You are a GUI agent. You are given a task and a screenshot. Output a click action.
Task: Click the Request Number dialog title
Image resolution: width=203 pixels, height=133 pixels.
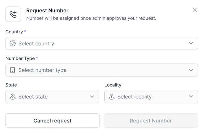pos(47,11)
